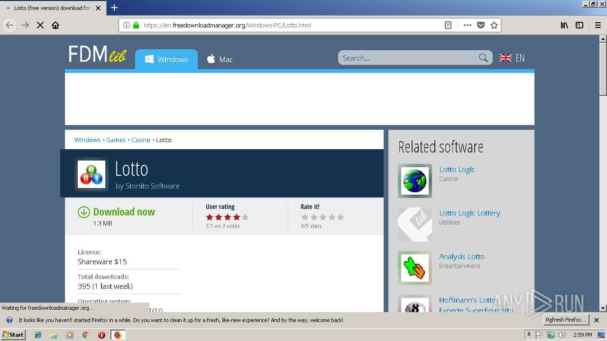Click the Refresh Firefox... button

coord(566,320)
